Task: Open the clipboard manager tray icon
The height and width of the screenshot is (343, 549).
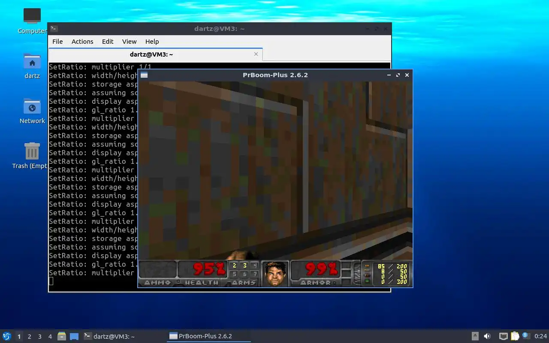Action: pyautogui.click(x=515, y=336)
